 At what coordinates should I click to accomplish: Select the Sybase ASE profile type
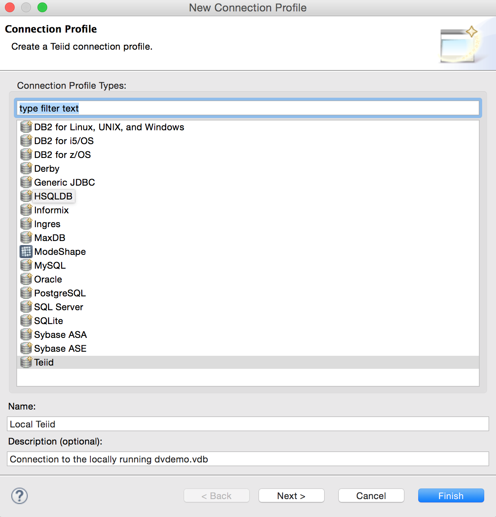click(60, 348)
